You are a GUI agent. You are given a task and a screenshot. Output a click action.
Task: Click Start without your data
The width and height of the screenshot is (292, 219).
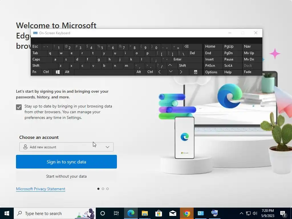click(66, 176)
